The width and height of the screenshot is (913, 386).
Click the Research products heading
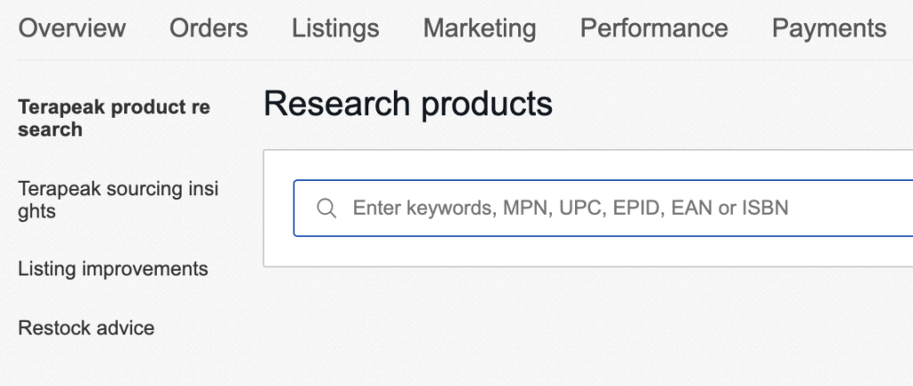tap(408, 103)
